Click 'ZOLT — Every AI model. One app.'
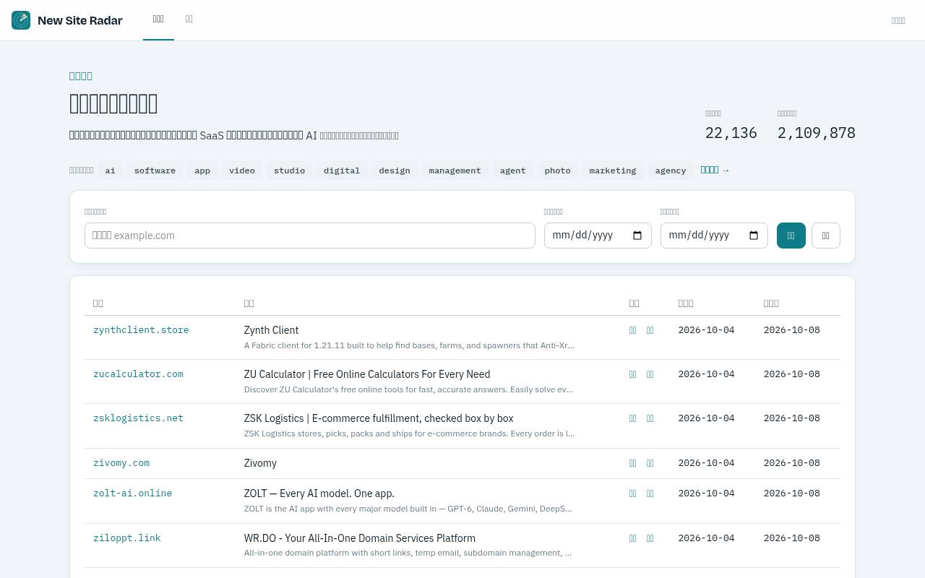The width and height of the screenshot is (925, 578). click(x=319, y=493)
